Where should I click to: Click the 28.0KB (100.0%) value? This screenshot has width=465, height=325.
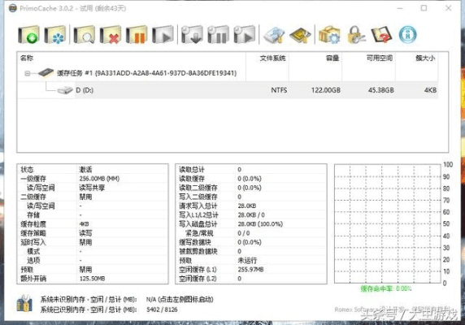pyautogui.click(x=260, y=224)
